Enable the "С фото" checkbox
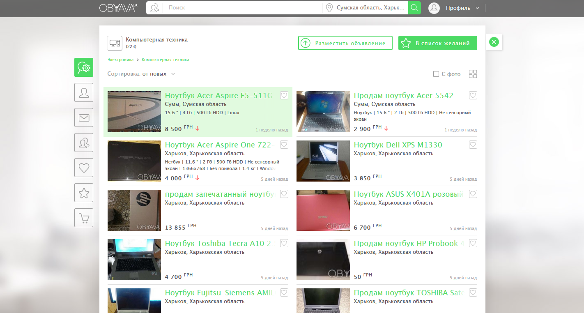The image size is (584, 313). [x=436, y=74]
